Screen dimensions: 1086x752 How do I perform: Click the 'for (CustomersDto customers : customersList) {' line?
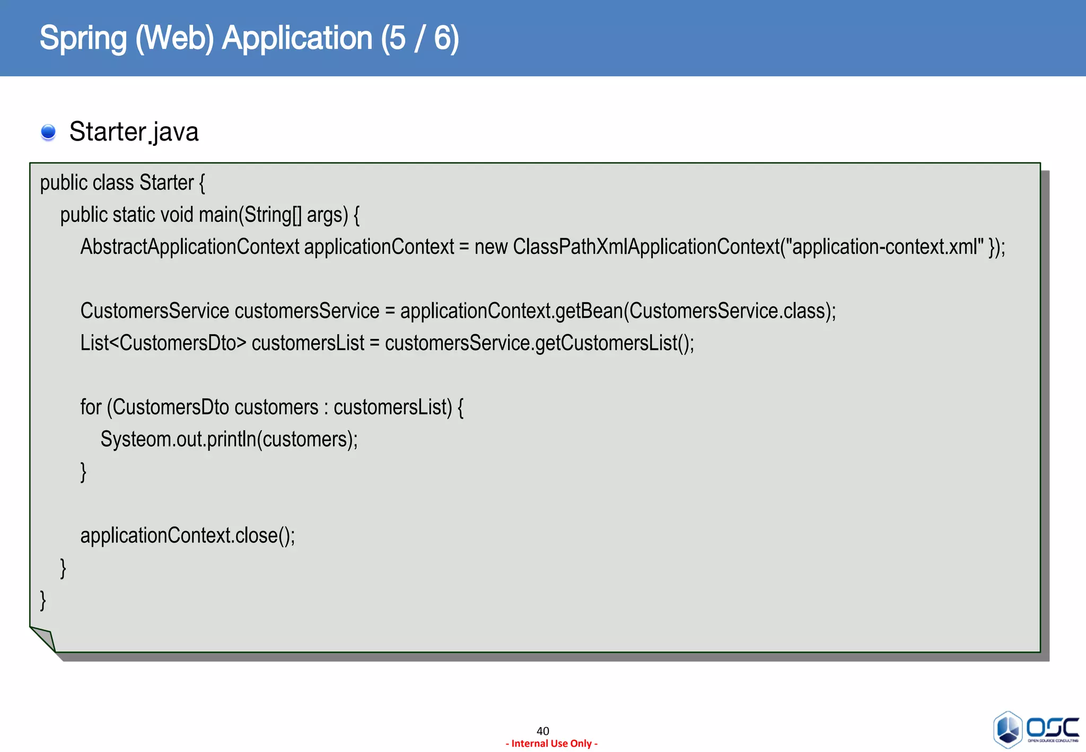pos(272,407)
